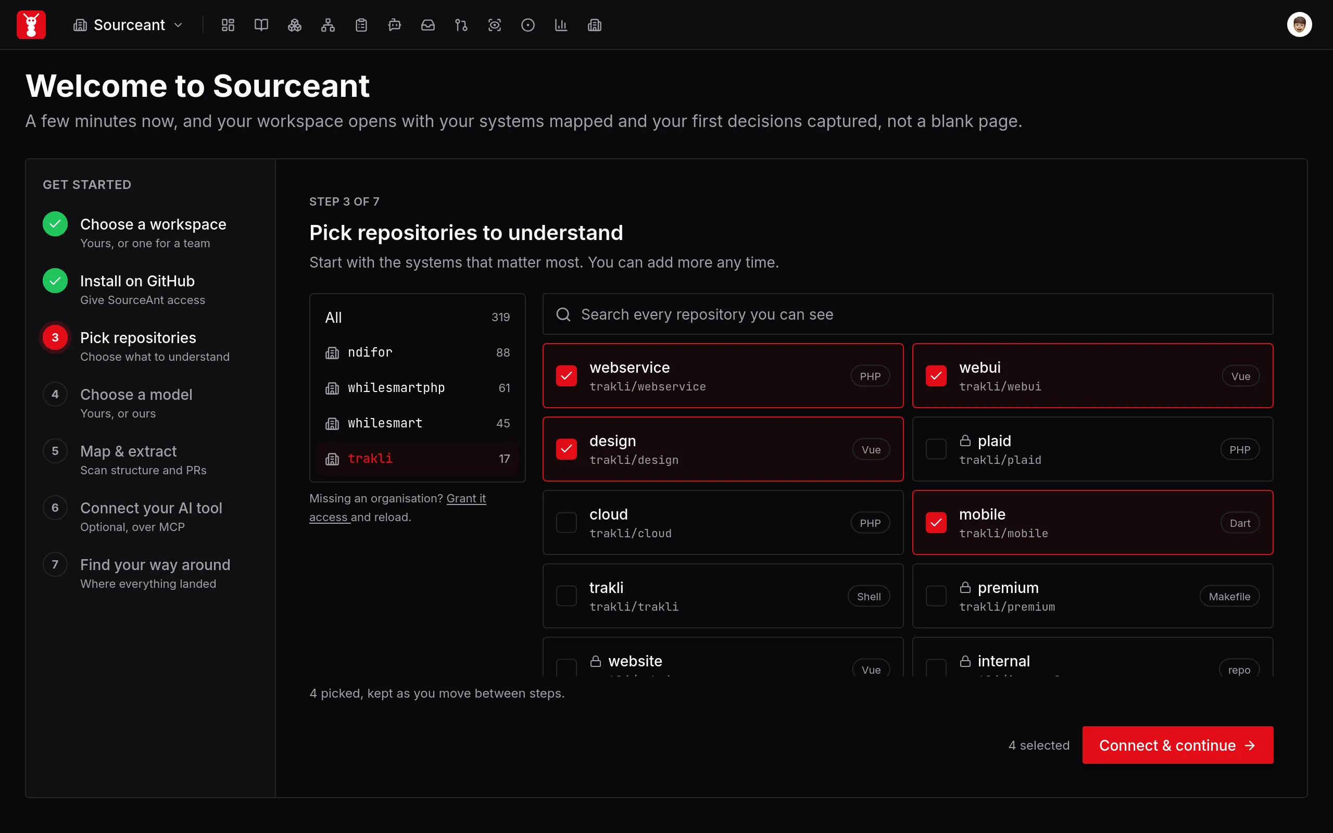Click the "GET STARTED" sidebar heading
This screenshot has height=833, width=1333.
pyautogui.click(x=87, y=184)
